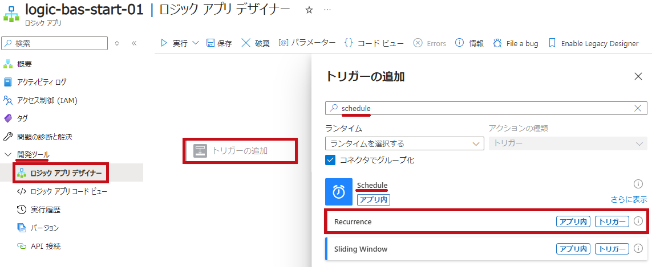
Task: Select the Recurrence trigger
Action: (x=486, y=221)
